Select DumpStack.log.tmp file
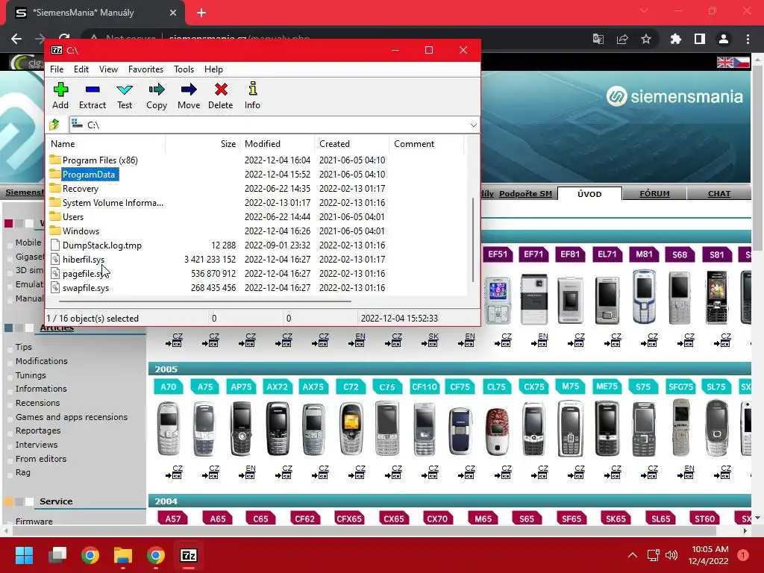Image resolution: width=764 pixels, height=573 pixels. click(101, 245)
